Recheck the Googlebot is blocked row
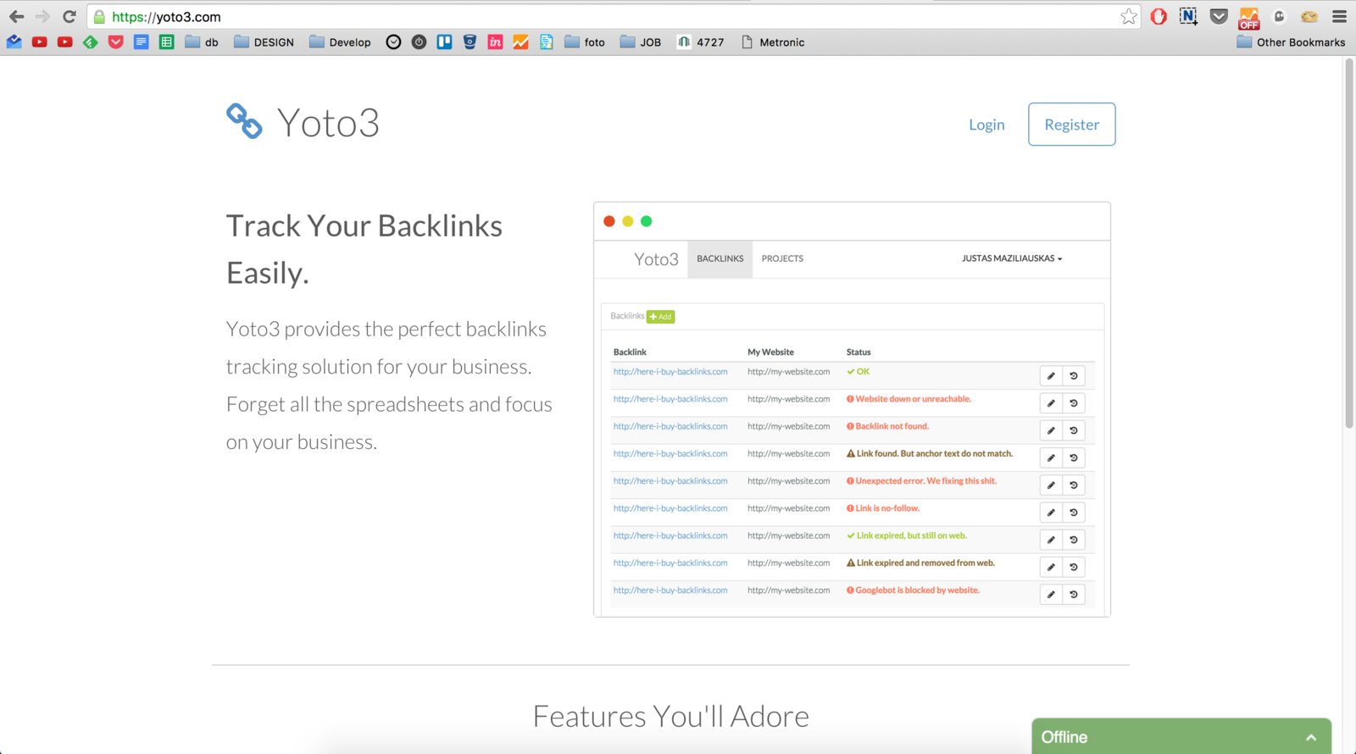Screen dimensions: 1356x754 click(1074, 595)
